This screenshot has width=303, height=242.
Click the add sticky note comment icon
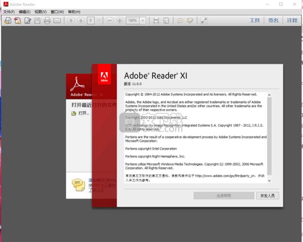pos(180,20)
